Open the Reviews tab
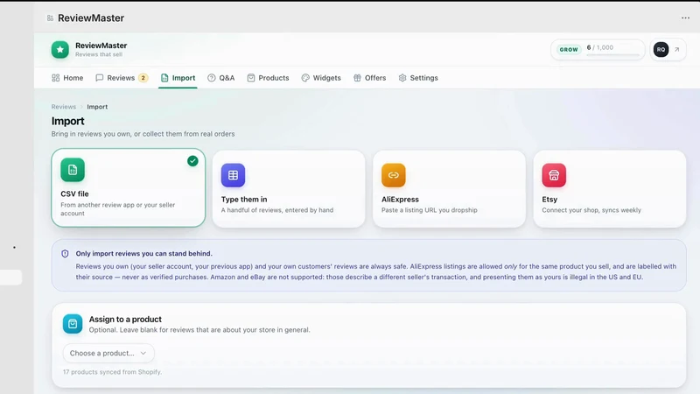The height and width of the screenshot is (394, 700). pos(122,78)
